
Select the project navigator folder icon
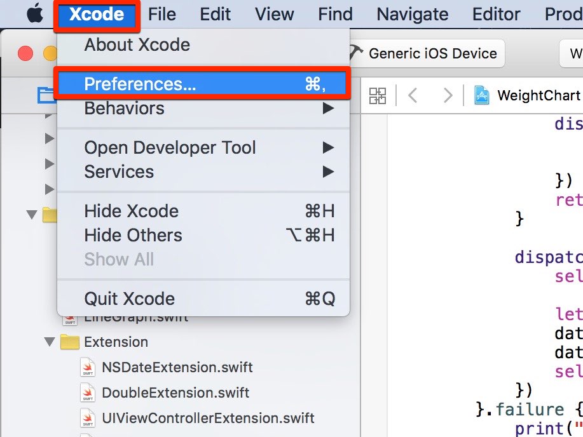46,95
